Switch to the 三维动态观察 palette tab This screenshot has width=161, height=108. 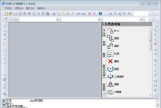(x=104, y=72)
